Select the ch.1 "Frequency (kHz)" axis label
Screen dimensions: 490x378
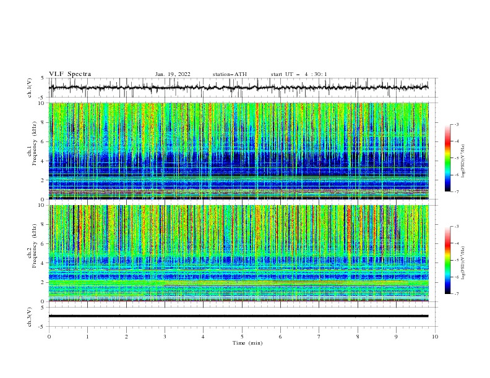tap(35, 144)
